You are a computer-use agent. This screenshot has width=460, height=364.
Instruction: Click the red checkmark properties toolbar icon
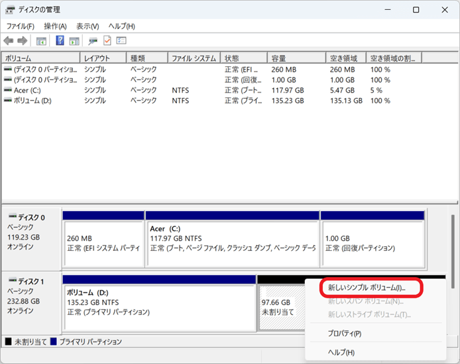(107, 41)
